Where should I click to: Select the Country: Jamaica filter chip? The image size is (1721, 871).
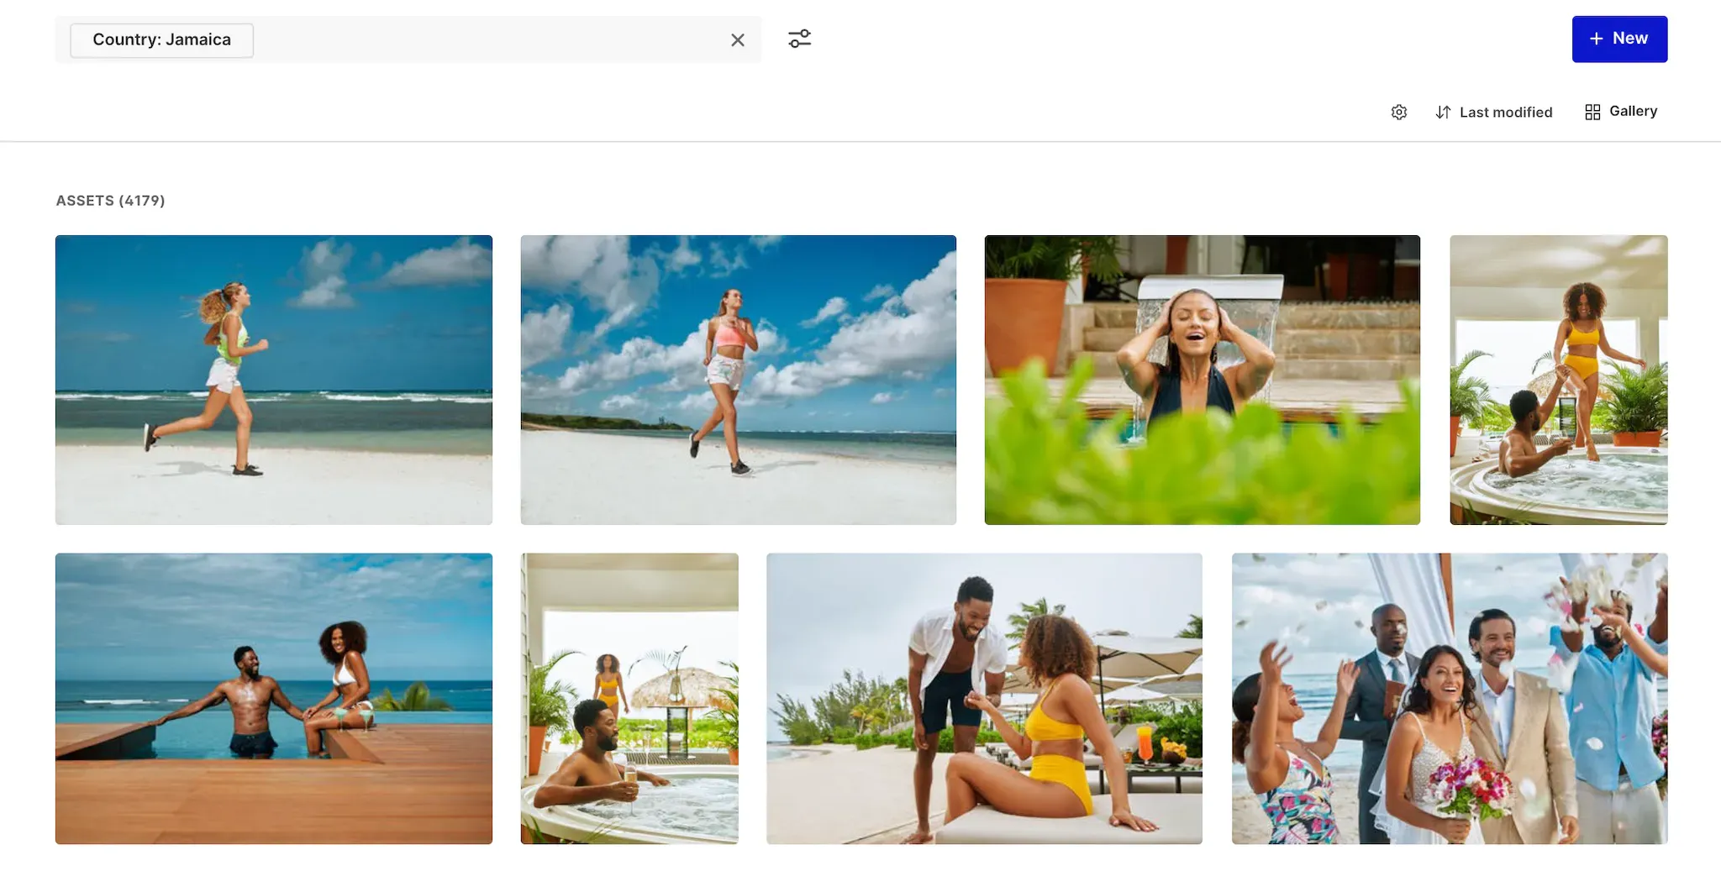(x=161, y=39)
